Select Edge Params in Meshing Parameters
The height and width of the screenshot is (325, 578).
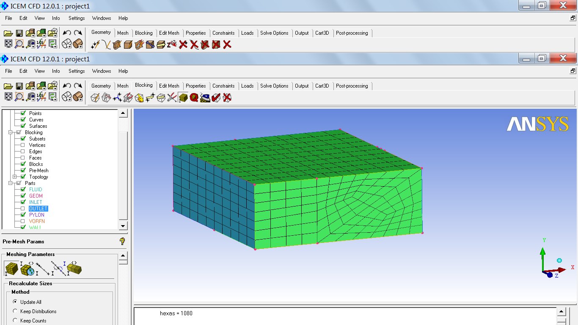pos(42,269)
